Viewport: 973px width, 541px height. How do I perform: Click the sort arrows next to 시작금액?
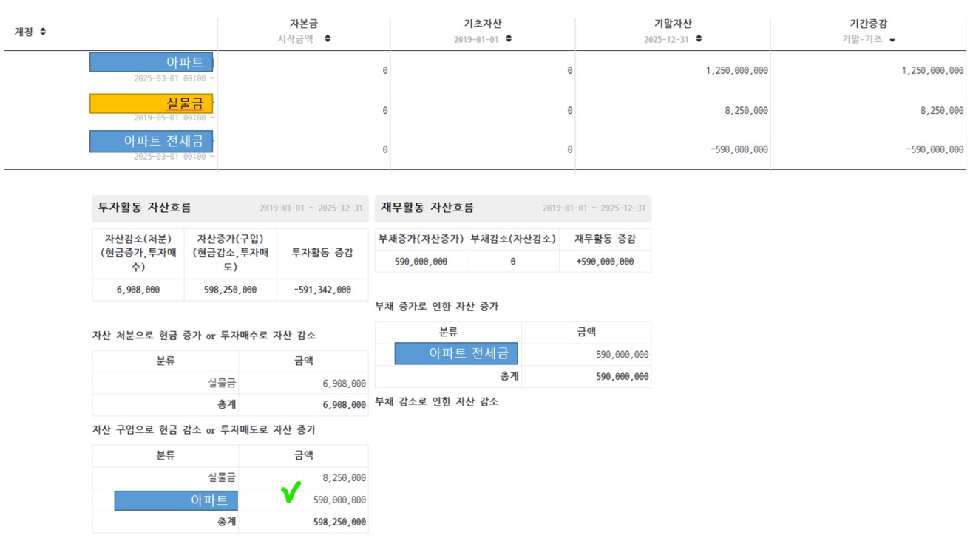(328, 39)
